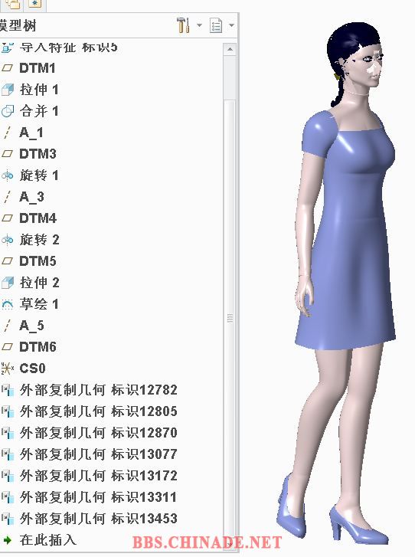The image size is (415, 557).
Task: Select 外部复制几何 标识13077 label
Action: tap(98, 454)
